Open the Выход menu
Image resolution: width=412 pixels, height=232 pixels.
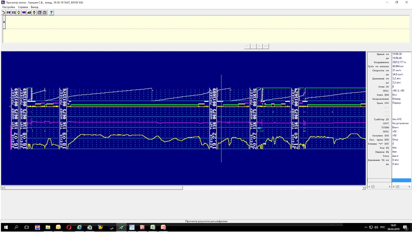pos(34,7)
